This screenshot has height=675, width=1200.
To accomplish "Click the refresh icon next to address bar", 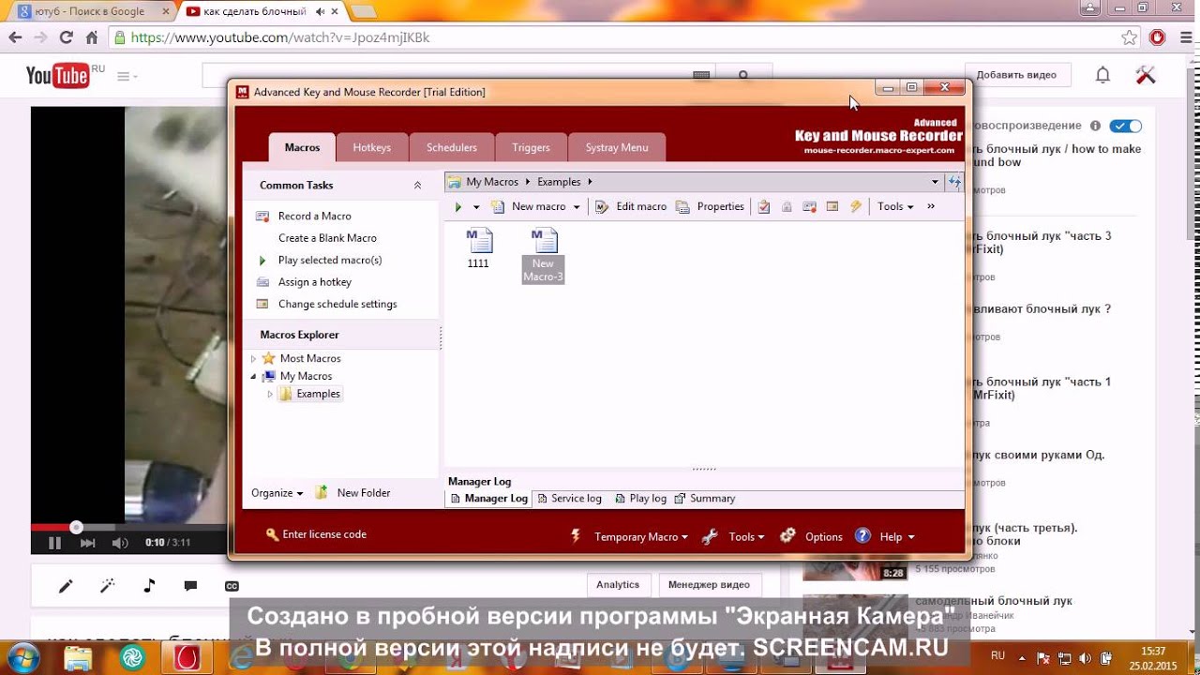I will [x=954, y=182].
